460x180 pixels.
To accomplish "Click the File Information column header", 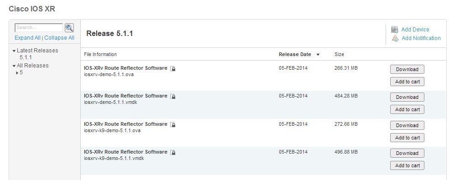I will coord(100,55).
